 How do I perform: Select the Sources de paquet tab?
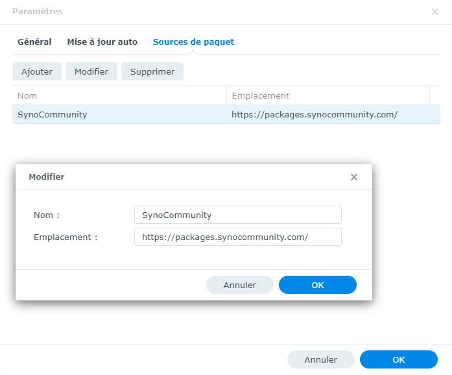[x=193, y=42]
